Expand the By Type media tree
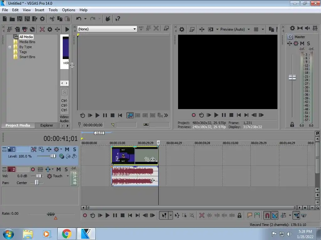321x240 pixels. (x=10, y=47)
